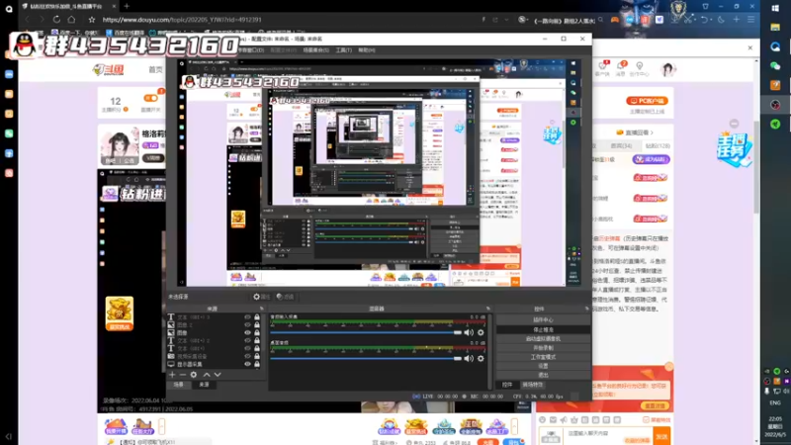This screenshot has height=445, width=791.
Task: Toggle visibility of the third image source
Action: point(247,333)
